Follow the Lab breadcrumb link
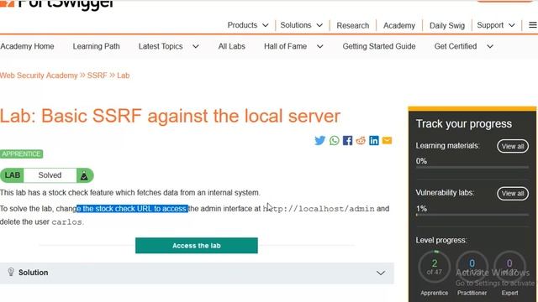Image resolution: width=538 pixels, height=302 pixels. pyautogui.click(x=124, y=75)
